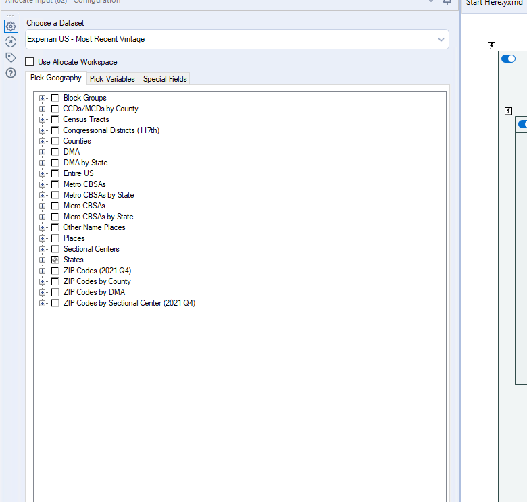The image size is (527, 502).
Task: Open the Navigation target icon in sidebar
Action: point(11,42)
